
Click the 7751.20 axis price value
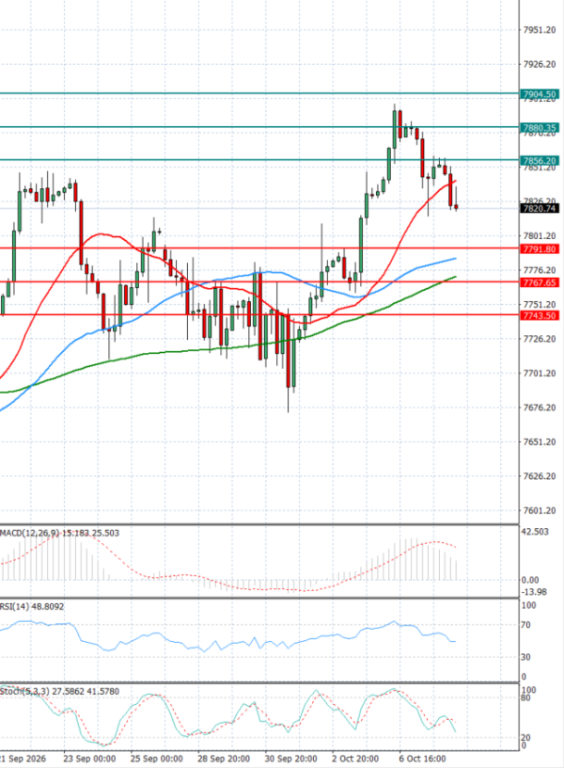click(540, 304)
